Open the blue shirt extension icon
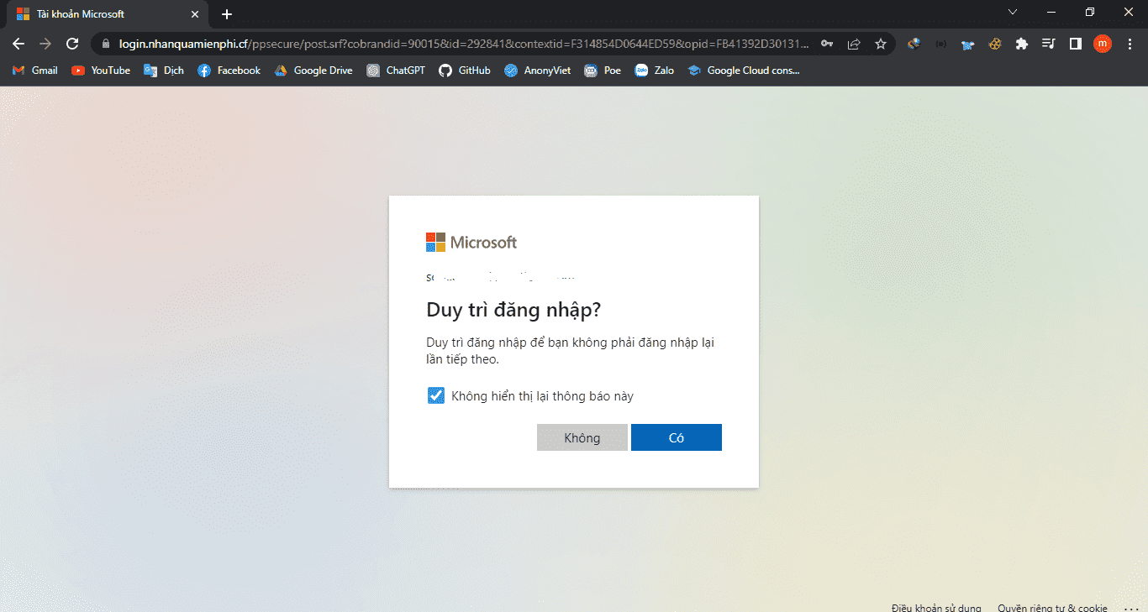This screenshot has width=1148, height=612. point(968,44)
